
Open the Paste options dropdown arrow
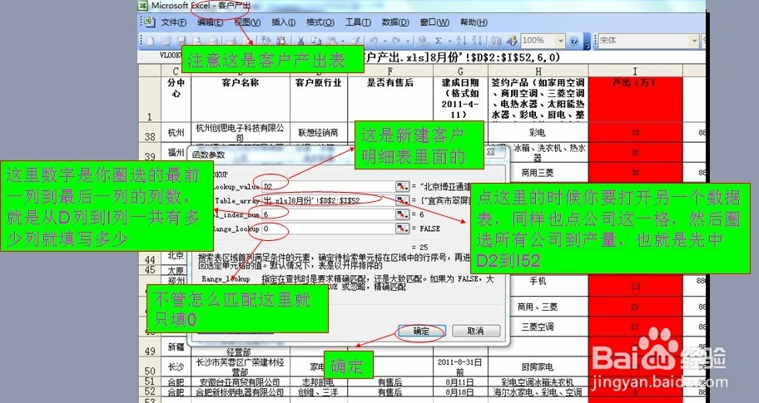[343, 42]
